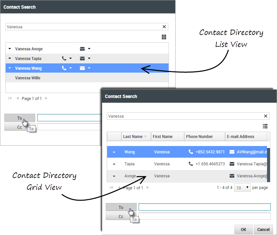
Task: Open phone options dropdown for Vanessa Wang
Action: [70, 68]
